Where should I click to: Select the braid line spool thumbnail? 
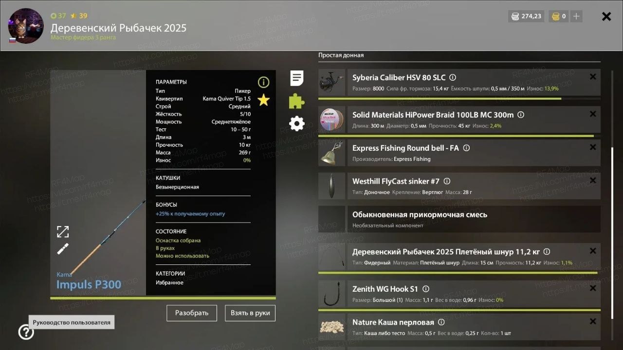click(331, 120)
